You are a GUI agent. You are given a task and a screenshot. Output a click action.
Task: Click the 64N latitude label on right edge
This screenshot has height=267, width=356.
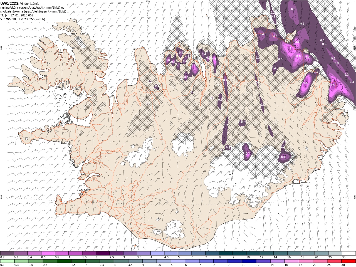(x=355, y=196)
